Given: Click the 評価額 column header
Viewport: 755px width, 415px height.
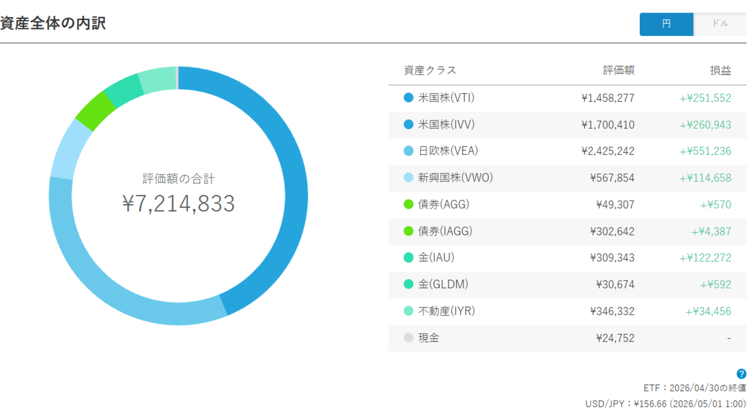Looking at the screenshot, I should tap(618, 70).
